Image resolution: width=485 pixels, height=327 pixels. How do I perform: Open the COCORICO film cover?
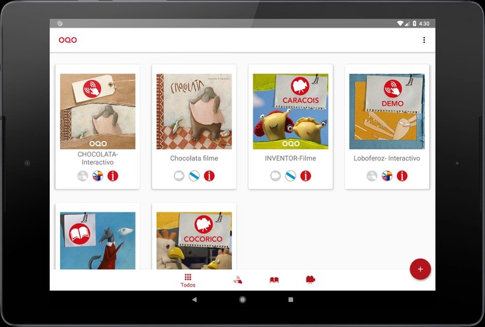click(x=194, y=241)
